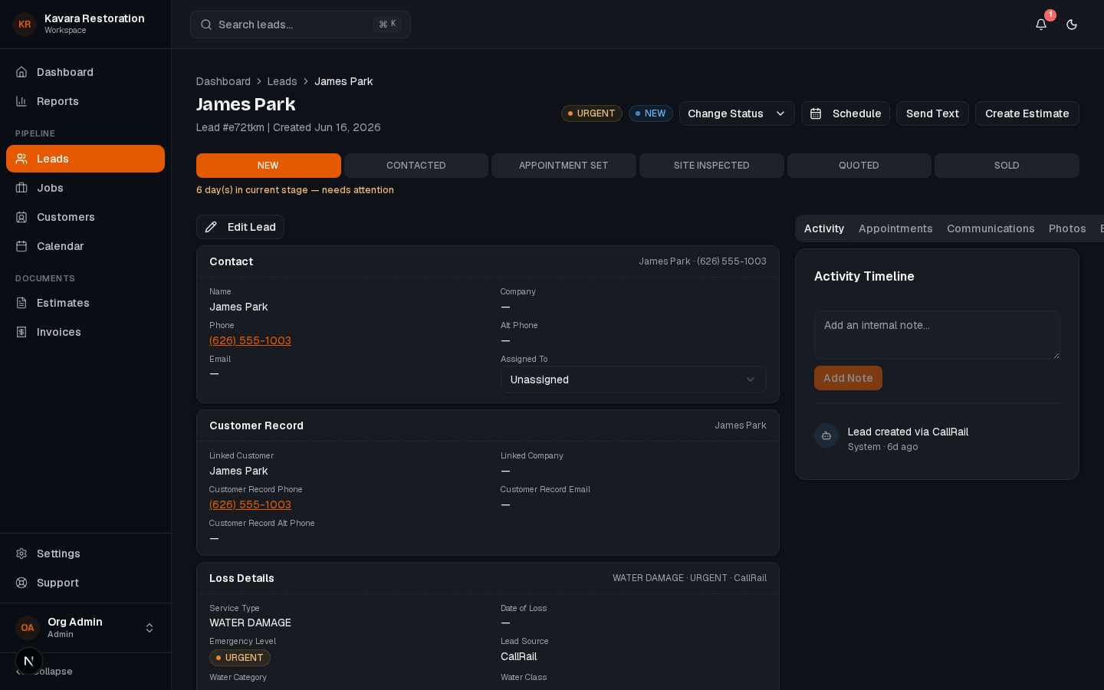
Task: Click the Add an internal note textarea
Action: 937,335
